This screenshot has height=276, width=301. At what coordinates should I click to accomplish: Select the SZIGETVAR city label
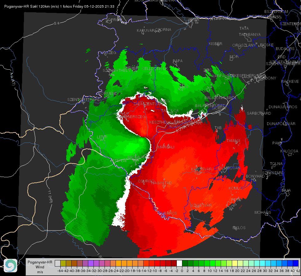[x=201, y=205]
